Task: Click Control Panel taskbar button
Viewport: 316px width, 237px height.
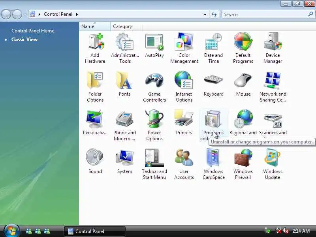Action: click(95, 231)
